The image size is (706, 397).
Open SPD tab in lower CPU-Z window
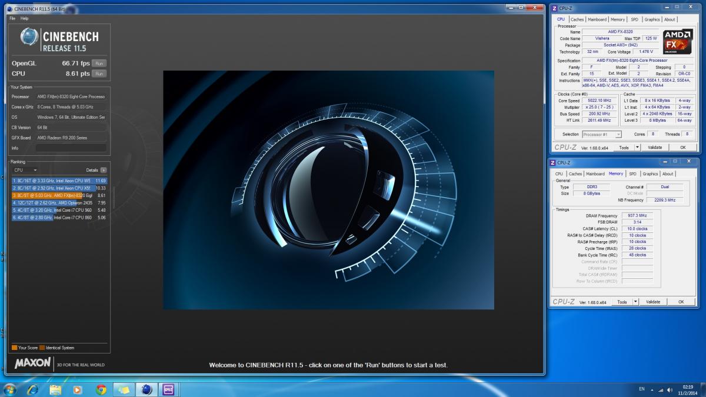pos(632,174)
